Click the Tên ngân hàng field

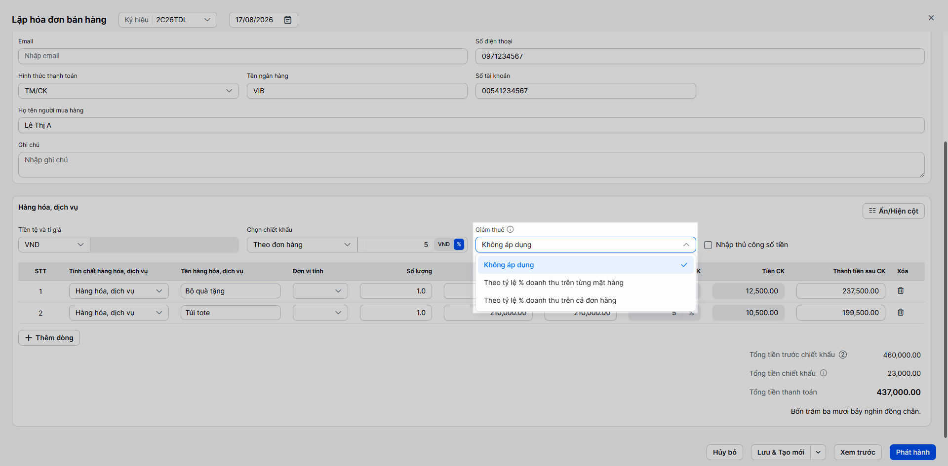[357, 91]
